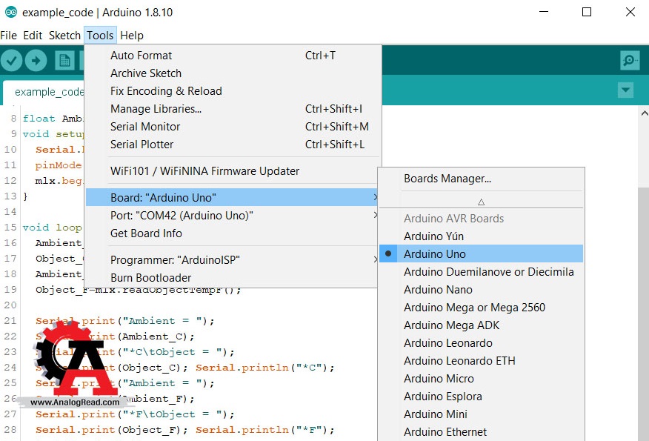
Task: Open the Edit menu
Action: 33,36
